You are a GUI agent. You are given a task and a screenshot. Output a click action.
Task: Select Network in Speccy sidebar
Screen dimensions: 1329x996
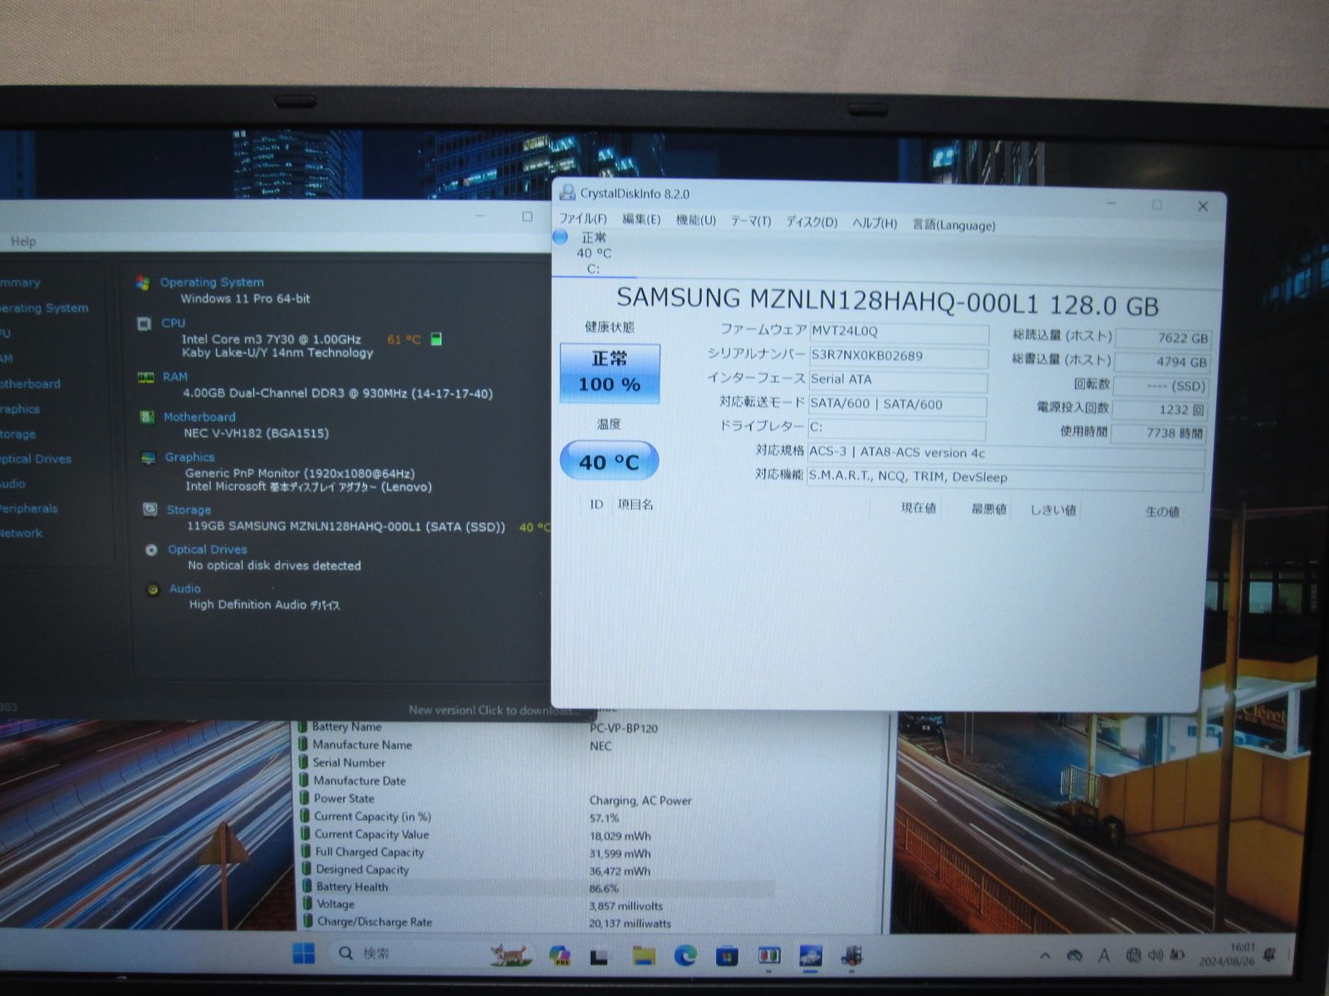pos(21,534)
